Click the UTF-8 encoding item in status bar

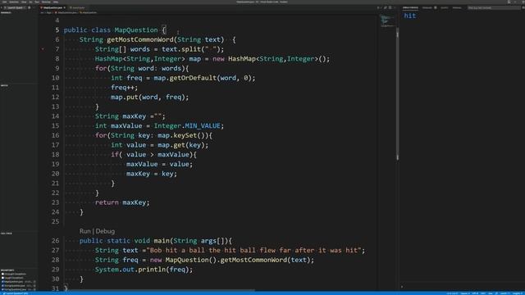click(x=475, y=293)
